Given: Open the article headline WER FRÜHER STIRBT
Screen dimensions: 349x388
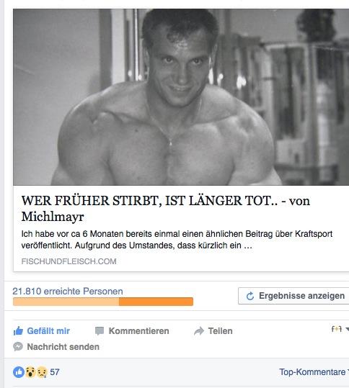Looking at the screenshot, I should pos(166,208).
